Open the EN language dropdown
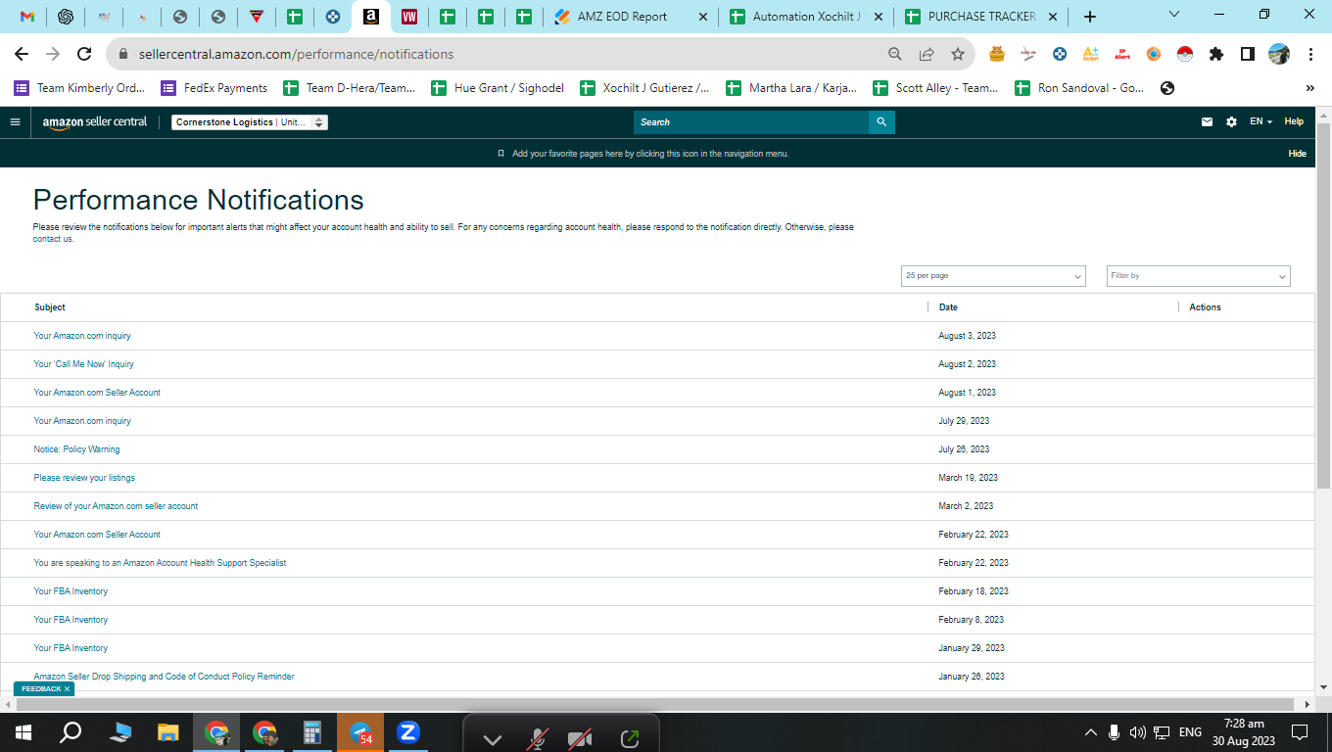The width and height of the screenshot is (1332, 752). pos(1261,122)
